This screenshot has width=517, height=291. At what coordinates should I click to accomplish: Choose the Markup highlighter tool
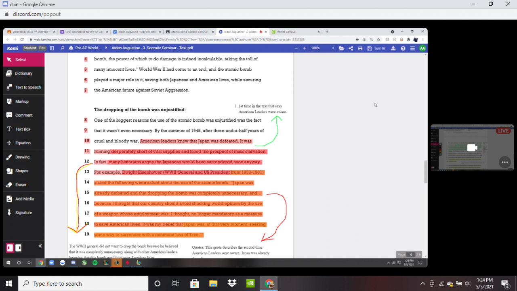point(22,101)
